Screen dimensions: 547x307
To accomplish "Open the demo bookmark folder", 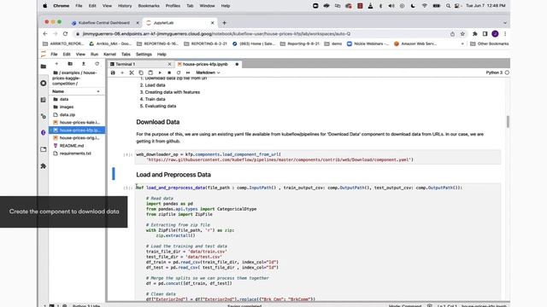I will (x=333, y=43).
